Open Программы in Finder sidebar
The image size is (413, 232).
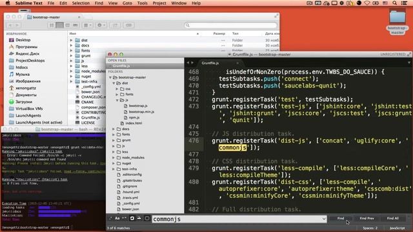(26, 47)
